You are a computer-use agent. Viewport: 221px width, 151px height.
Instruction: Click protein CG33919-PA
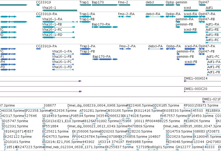[38, 49]
